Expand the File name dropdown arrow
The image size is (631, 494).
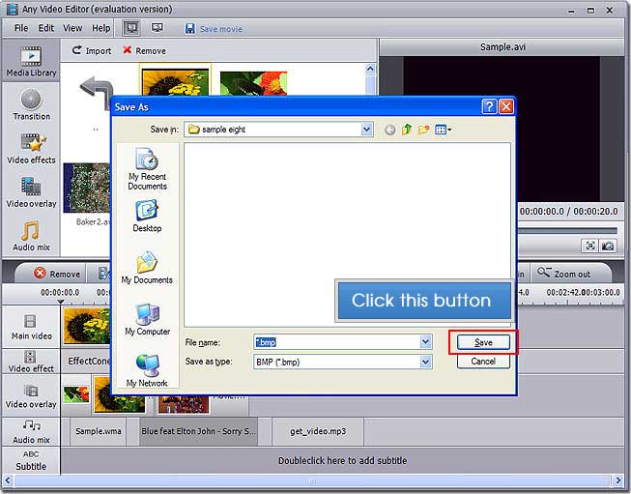[x=426, y=342]
